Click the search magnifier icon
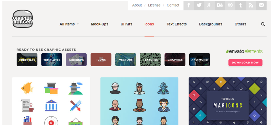This screenshot has width=271, height=128. [263, 24]
